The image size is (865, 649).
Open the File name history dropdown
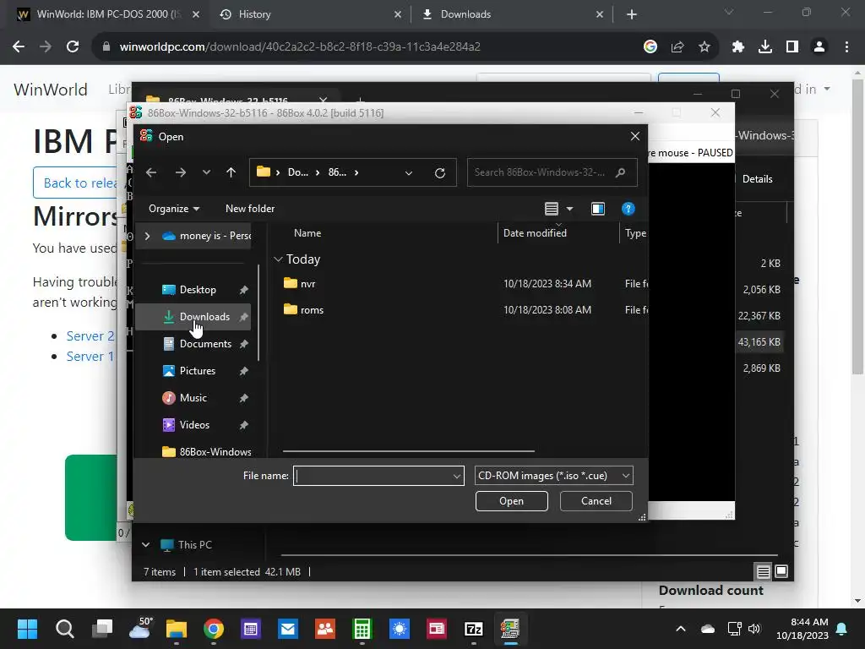click(457, 476)
